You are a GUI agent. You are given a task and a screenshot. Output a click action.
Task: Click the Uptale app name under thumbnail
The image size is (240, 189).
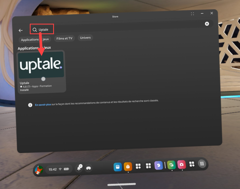click(24, 83)
